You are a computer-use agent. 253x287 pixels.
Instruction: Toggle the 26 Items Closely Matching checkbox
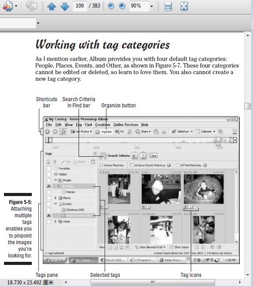point(132,165)
